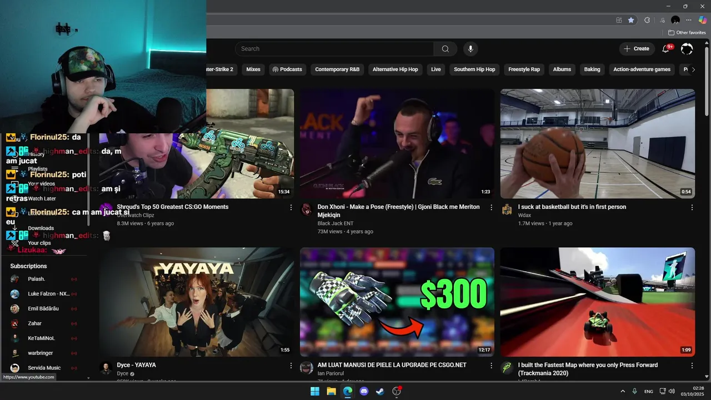The height and width of the screenshot is (400, 711).
Task: Open Windows Start menu
Action: pos(315,391)
